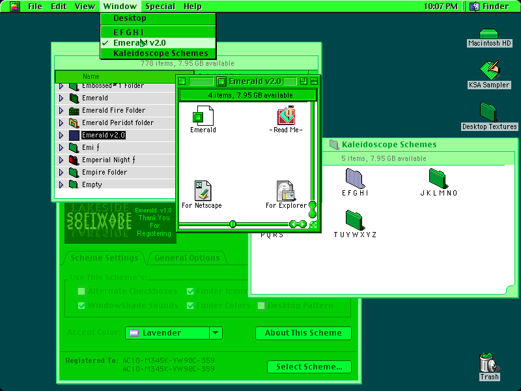Open the Apple menu icon
Viewport: 521px width, 391px height.
coord(14,7)
